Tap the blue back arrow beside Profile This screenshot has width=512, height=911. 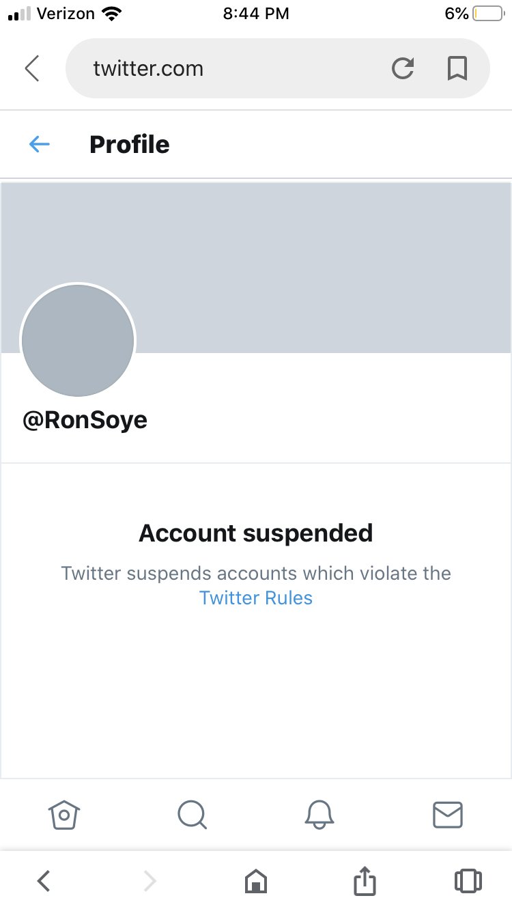pyautogui.click(x=40, y=144)
